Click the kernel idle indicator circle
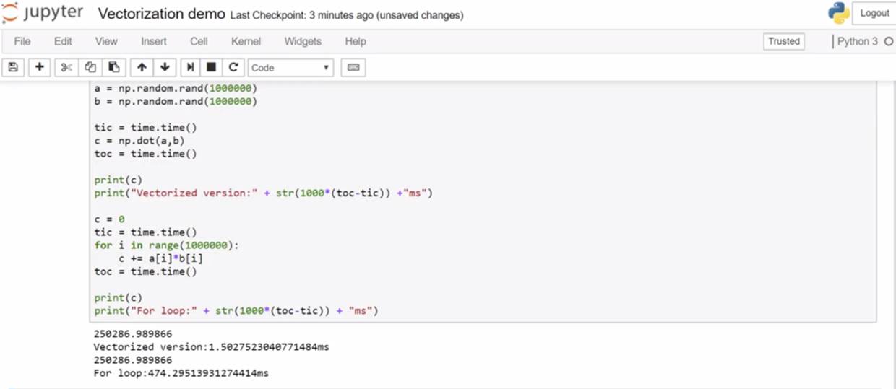The width and height of the screenshot is (896, 389). click(889, 41)
